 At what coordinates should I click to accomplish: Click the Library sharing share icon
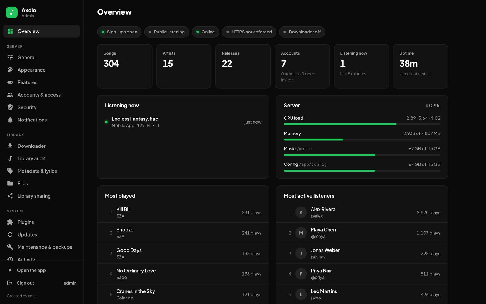[x=10, y=196]
